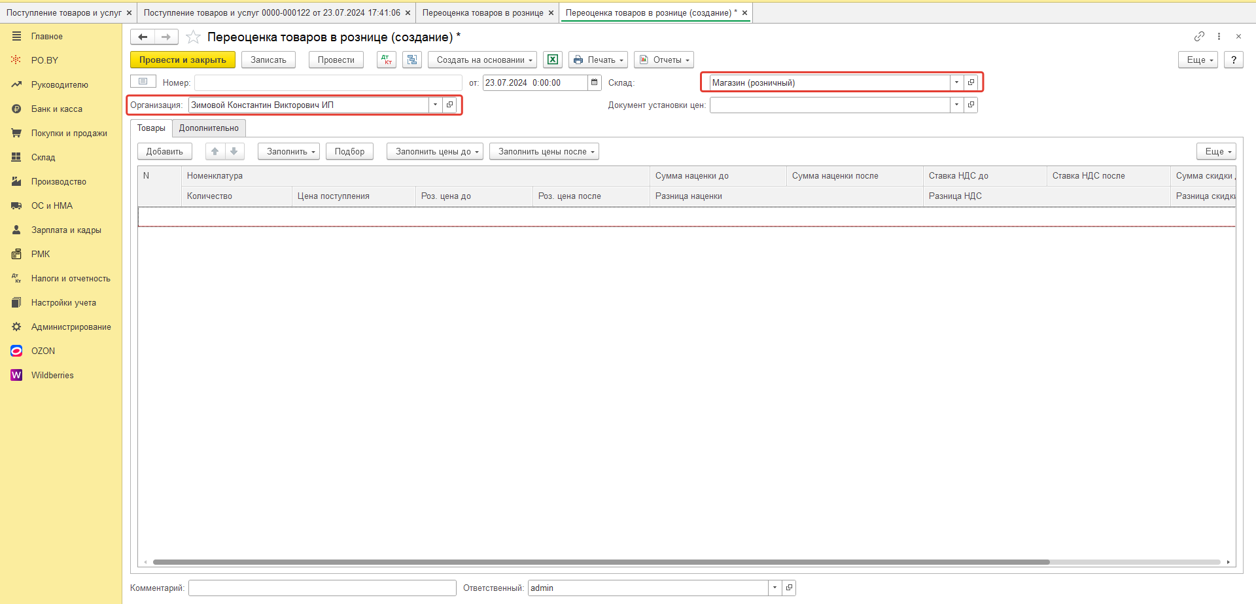The image size is (1256, 604).
Task: Open Банк и касса sidebar section
Action: (57, 109)
